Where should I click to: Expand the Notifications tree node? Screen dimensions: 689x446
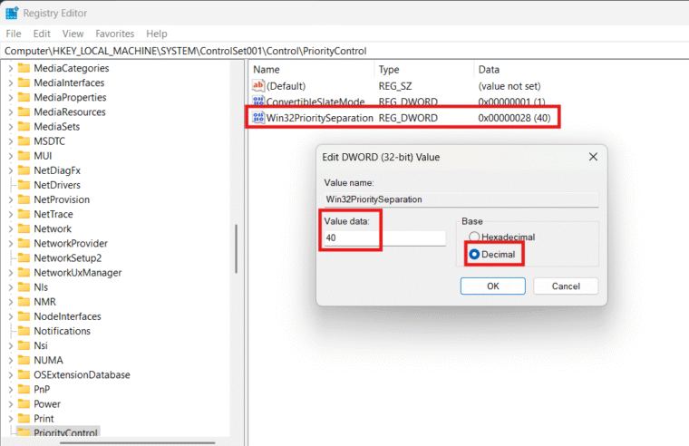pyautogui.click(x=10, y=331)
